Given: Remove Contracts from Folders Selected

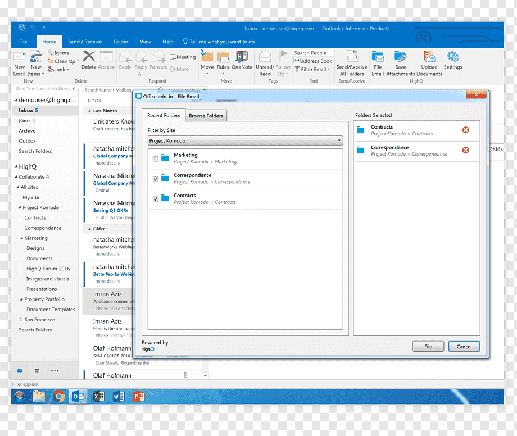Looking at the screenshot, I should [465, 130].
